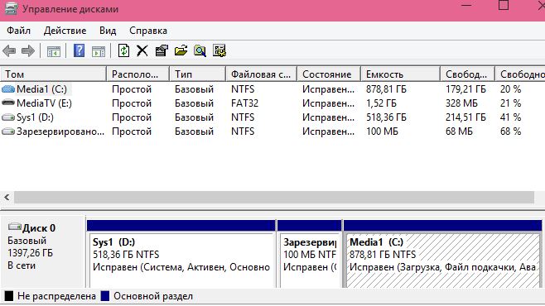The image size is (545, 306).
Task: Click the Не распределена legend label
Action: coord(56,296)
